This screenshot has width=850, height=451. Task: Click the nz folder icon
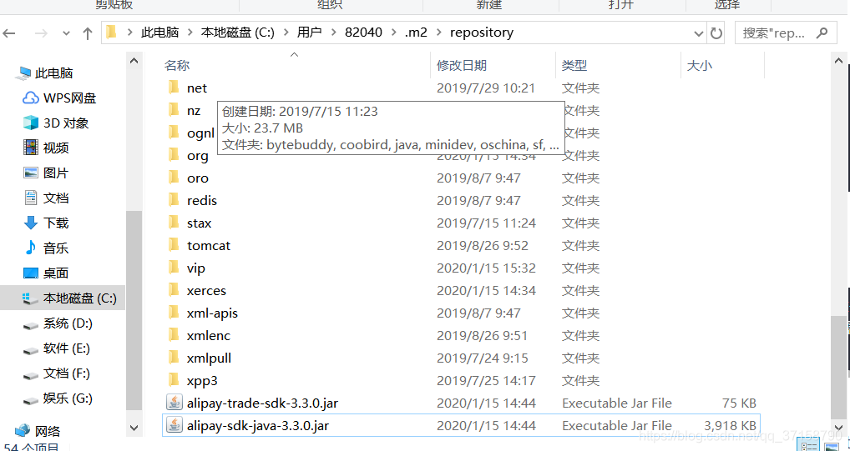(174, 110)
